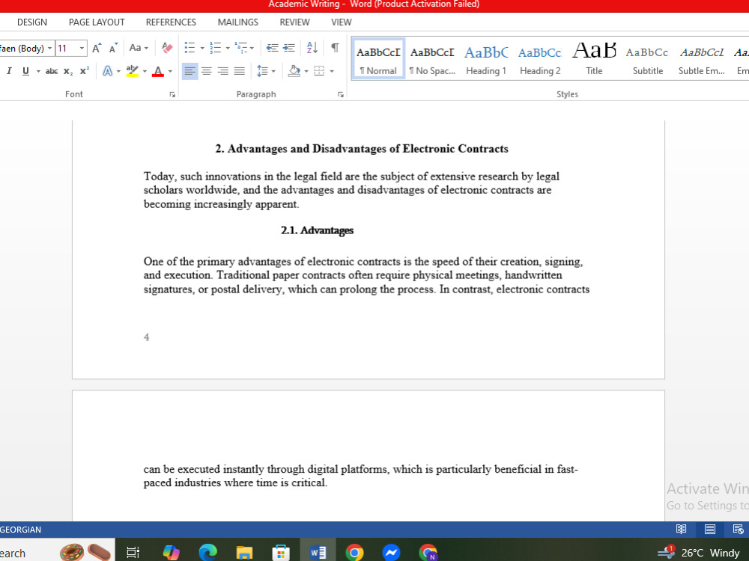Screen dimensions: 749x561
Task: Apply shading with paint bucket icon
Action: [x=294, y=71]
